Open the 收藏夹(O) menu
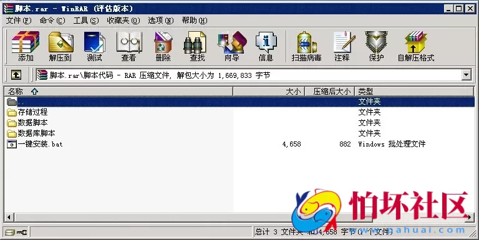This screenshot has width=479, height=240. coord(123,21)
